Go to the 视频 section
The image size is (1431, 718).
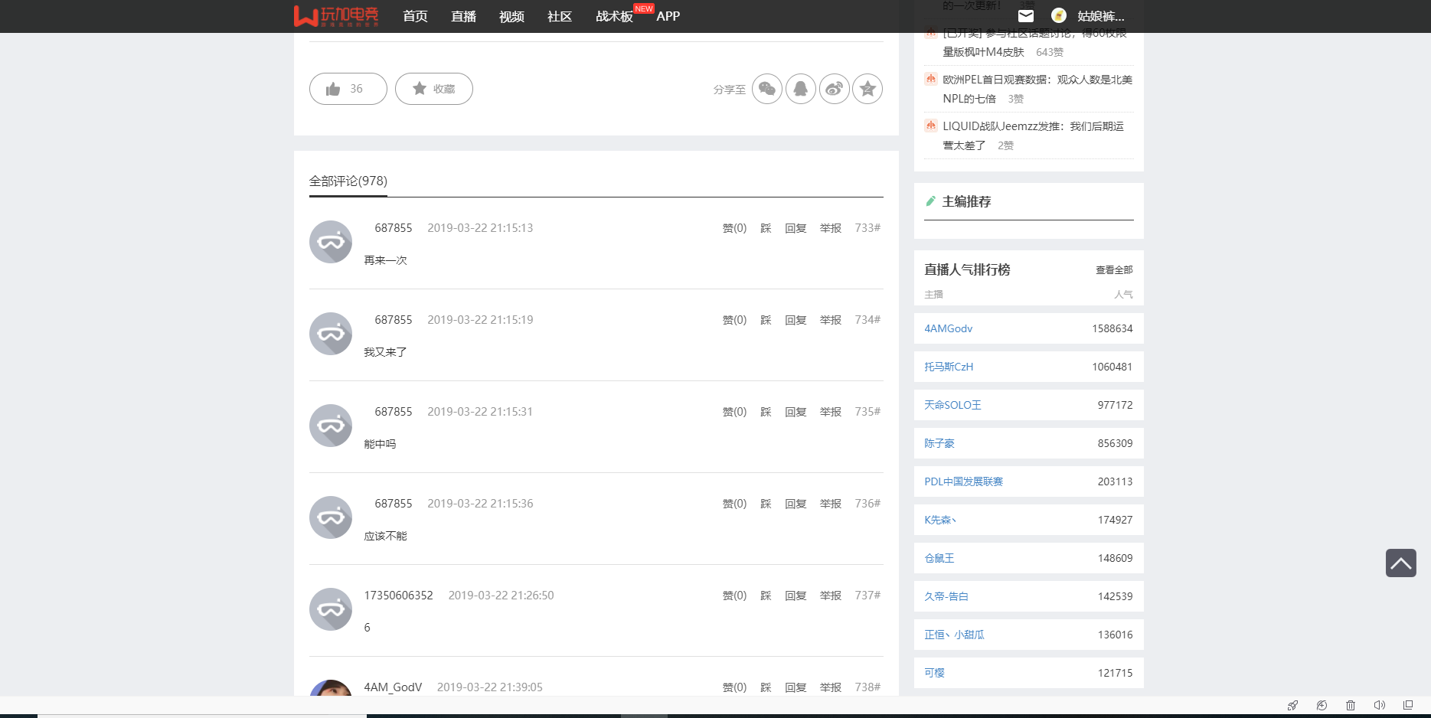point(511,16)
